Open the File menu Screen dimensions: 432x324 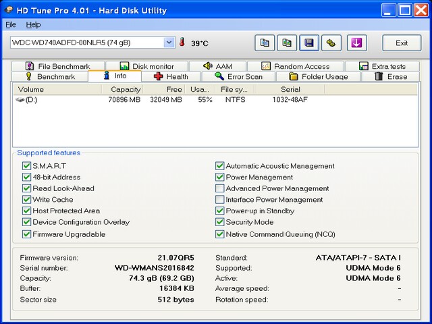coord(11,25)
